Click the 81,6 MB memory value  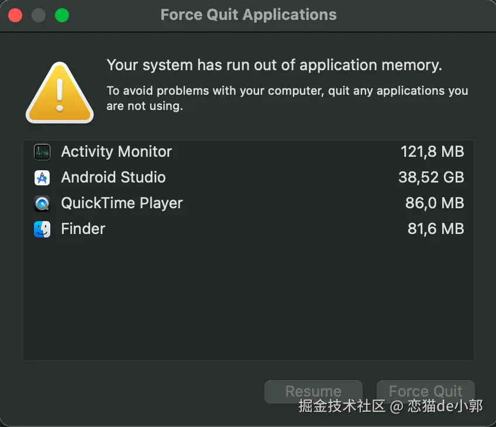click(x=435, y=229)
